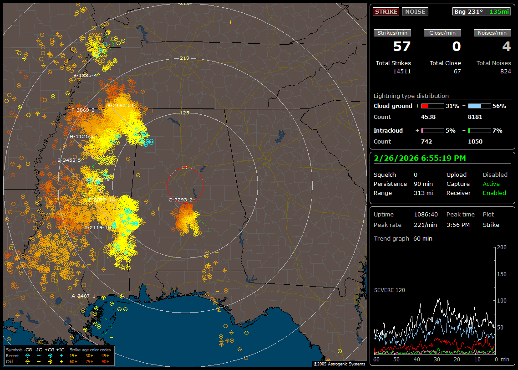Toggle the NOISE indicator button
518x370 pixels.
point(415,11)
